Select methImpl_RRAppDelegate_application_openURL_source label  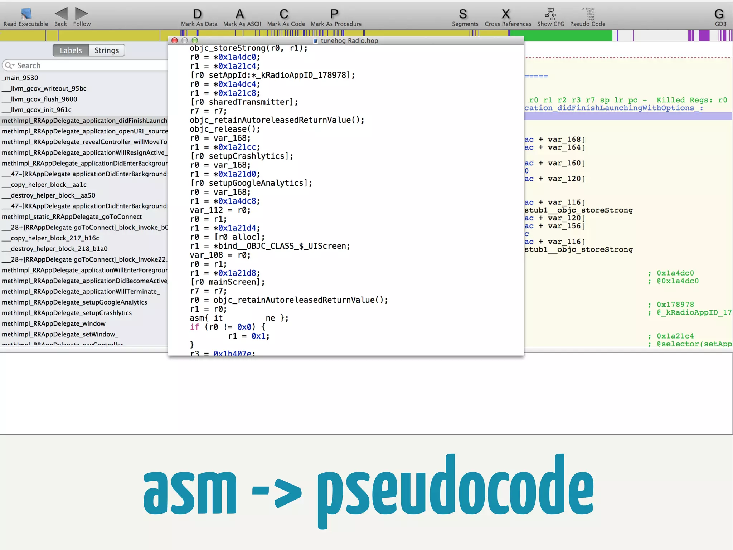point(84,131)
